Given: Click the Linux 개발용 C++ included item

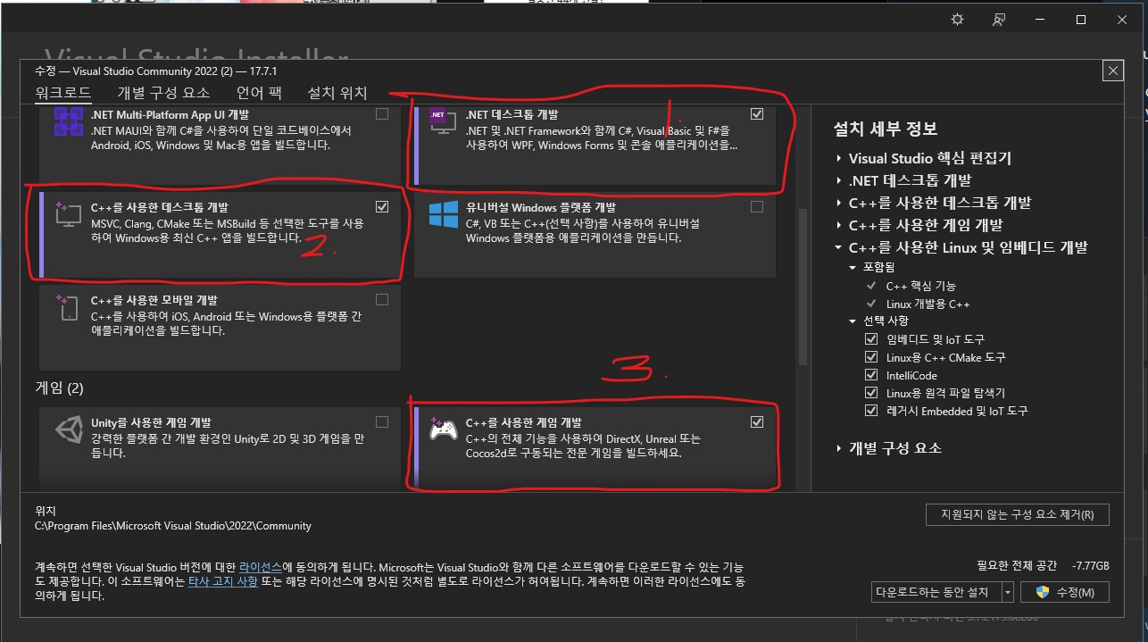Looking at the screenshot, I should point(928,304).
